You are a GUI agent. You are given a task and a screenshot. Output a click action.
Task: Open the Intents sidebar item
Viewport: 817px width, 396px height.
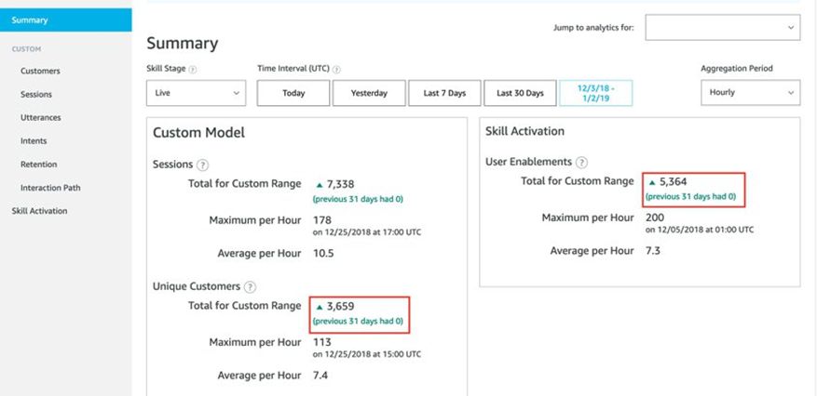point(34,141)
